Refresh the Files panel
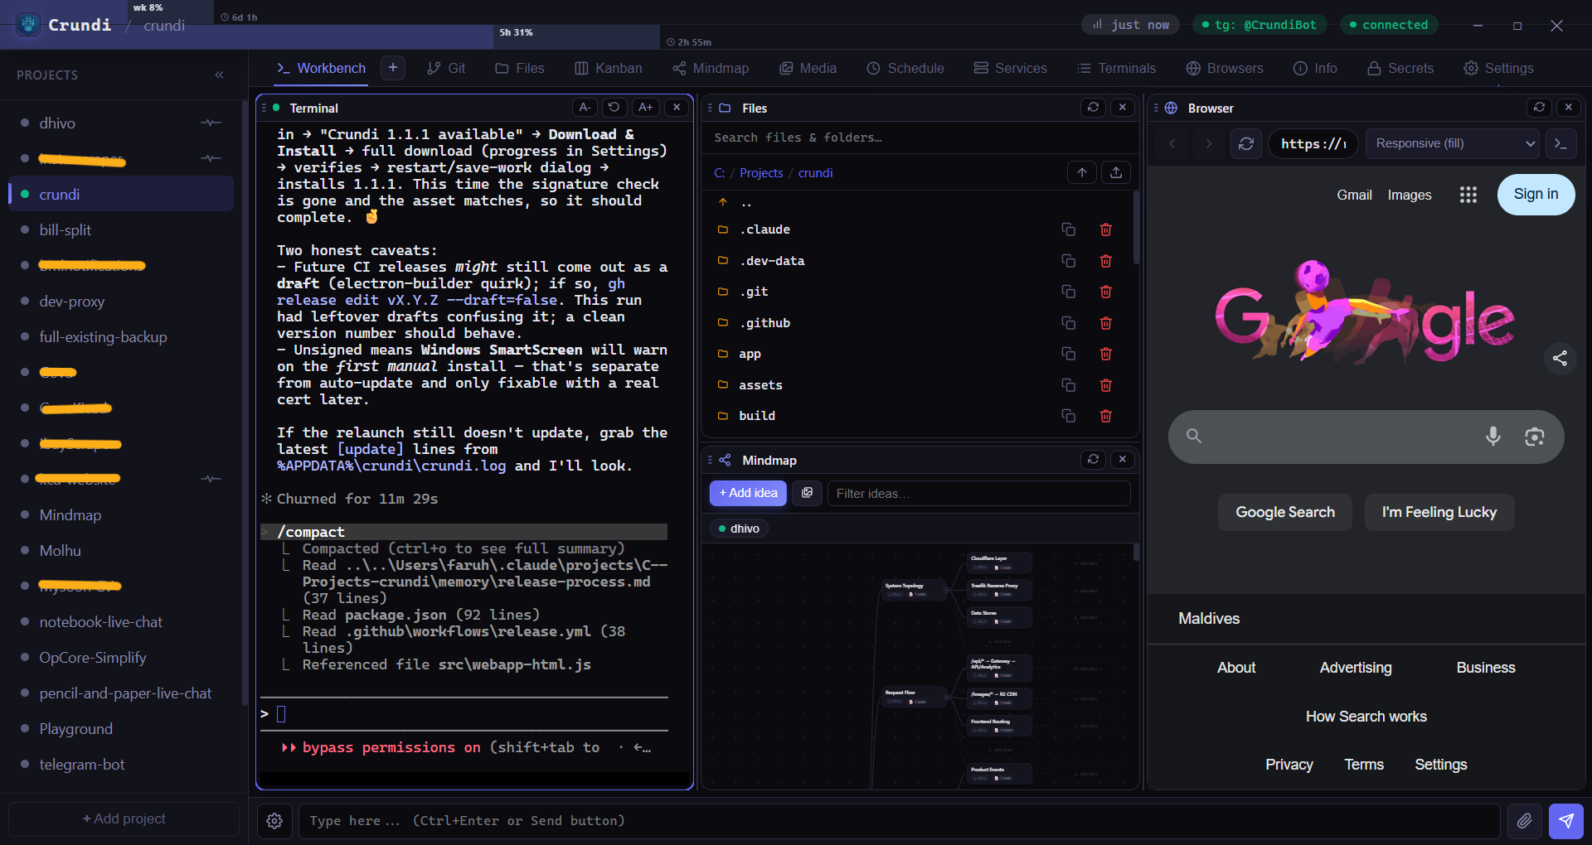This screenshot has height=845, width=1592. coord(1093,108)
